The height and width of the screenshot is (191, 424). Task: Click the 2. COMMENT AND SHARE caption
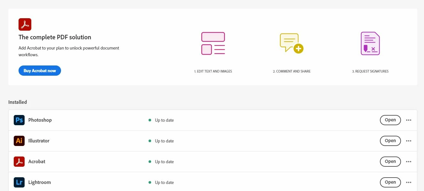[292, 71]
